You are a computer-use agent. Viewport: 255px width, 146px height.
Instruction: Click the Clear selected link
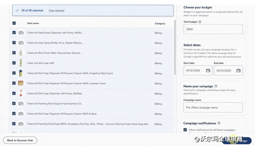56,11
